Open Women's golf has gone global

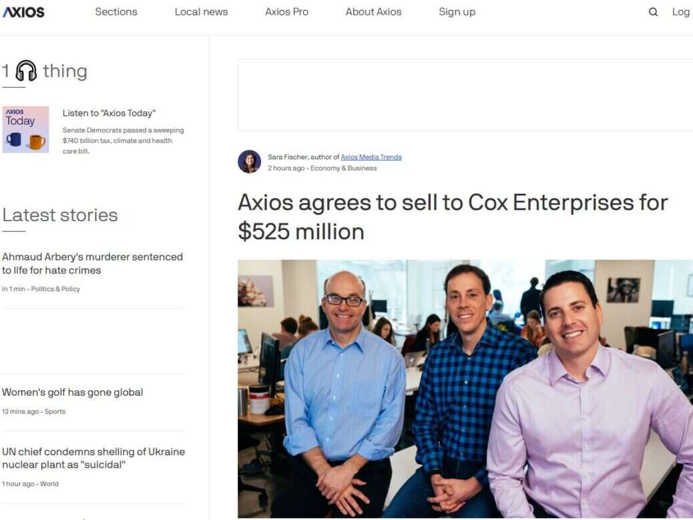tap(73, 392)
